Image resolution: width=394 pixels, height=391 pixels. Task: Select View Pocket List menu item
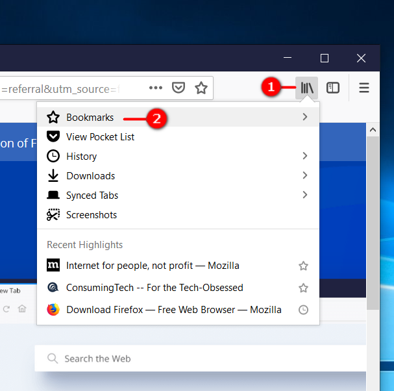[x=100, y=137]
